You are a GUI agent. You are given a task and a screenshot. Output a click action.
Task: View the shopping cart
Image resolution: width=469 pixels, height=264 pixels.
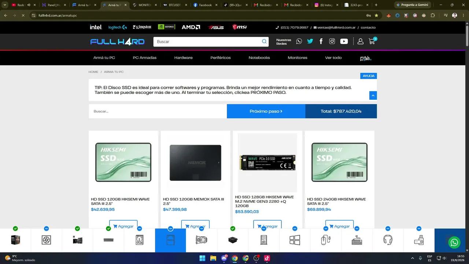click(x=372, y=41)
